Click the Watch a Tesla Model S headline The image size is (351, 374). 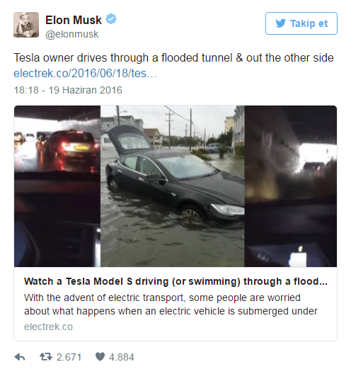[x=175, y=281]
